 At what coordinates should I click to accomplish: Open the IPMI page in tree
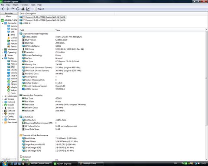tap(11, 35)
